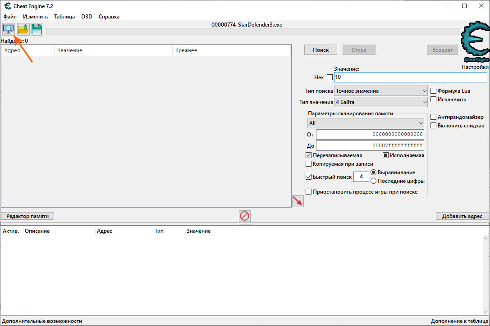Click the Актив. column header
Screen dimensions: 490x326
(11, 231)
